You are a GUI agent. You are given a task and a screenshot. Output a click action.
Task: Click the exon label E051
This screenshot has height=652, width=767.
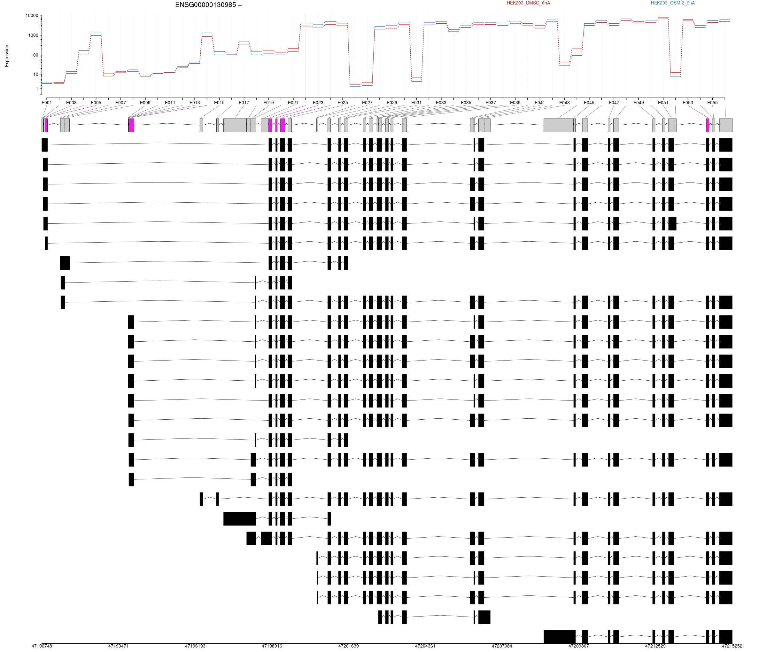click(663, 103)
